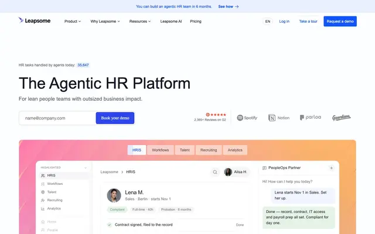Switch to the Workflows tab
Screen dimensions: 375x234
[x=160, y=150]
